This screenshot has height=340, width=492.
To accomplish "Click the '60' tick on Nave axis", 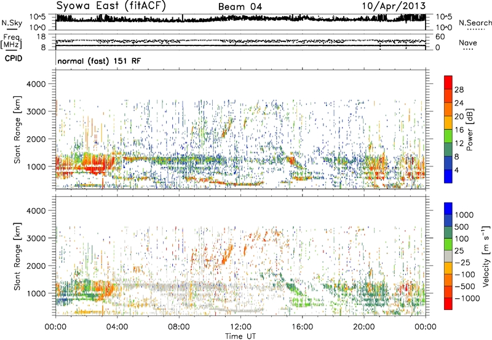I will coord(440,37).
